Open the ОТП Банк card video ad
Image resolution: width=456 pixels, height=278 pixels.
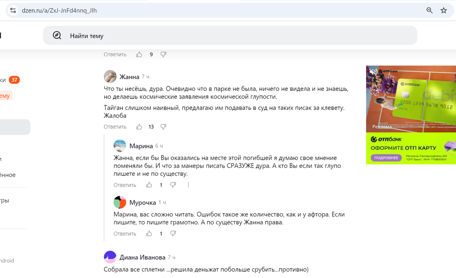pos(411,99)
